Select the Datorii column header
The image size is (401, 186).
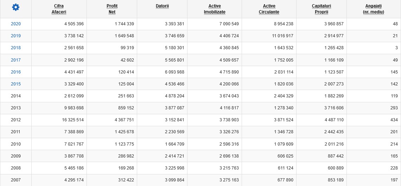click(162, 6)
